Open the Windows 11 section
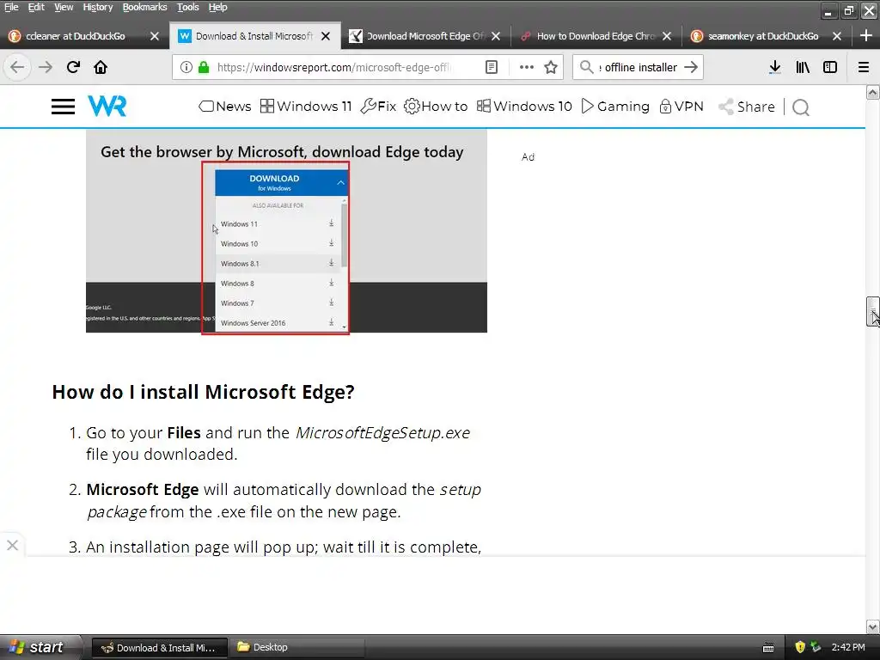880x660 pixels. click(x=306, y=106)
